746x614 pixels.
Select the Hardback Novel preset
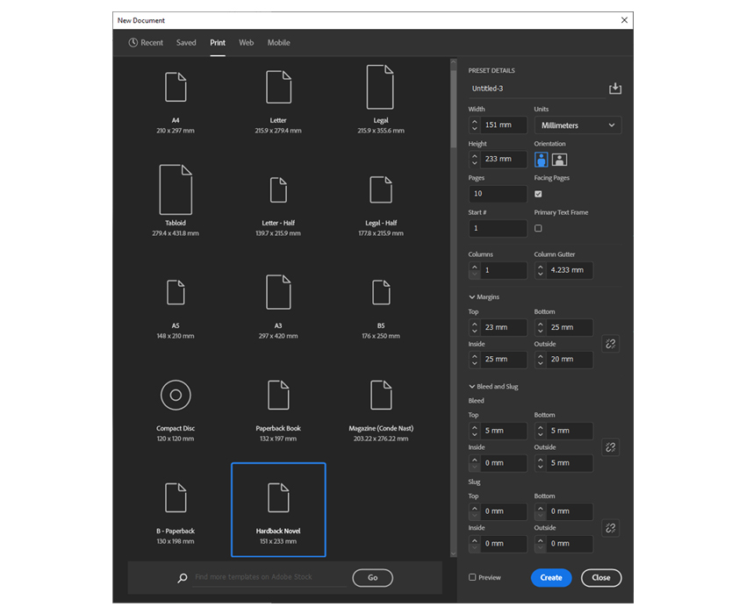[278, 510]
